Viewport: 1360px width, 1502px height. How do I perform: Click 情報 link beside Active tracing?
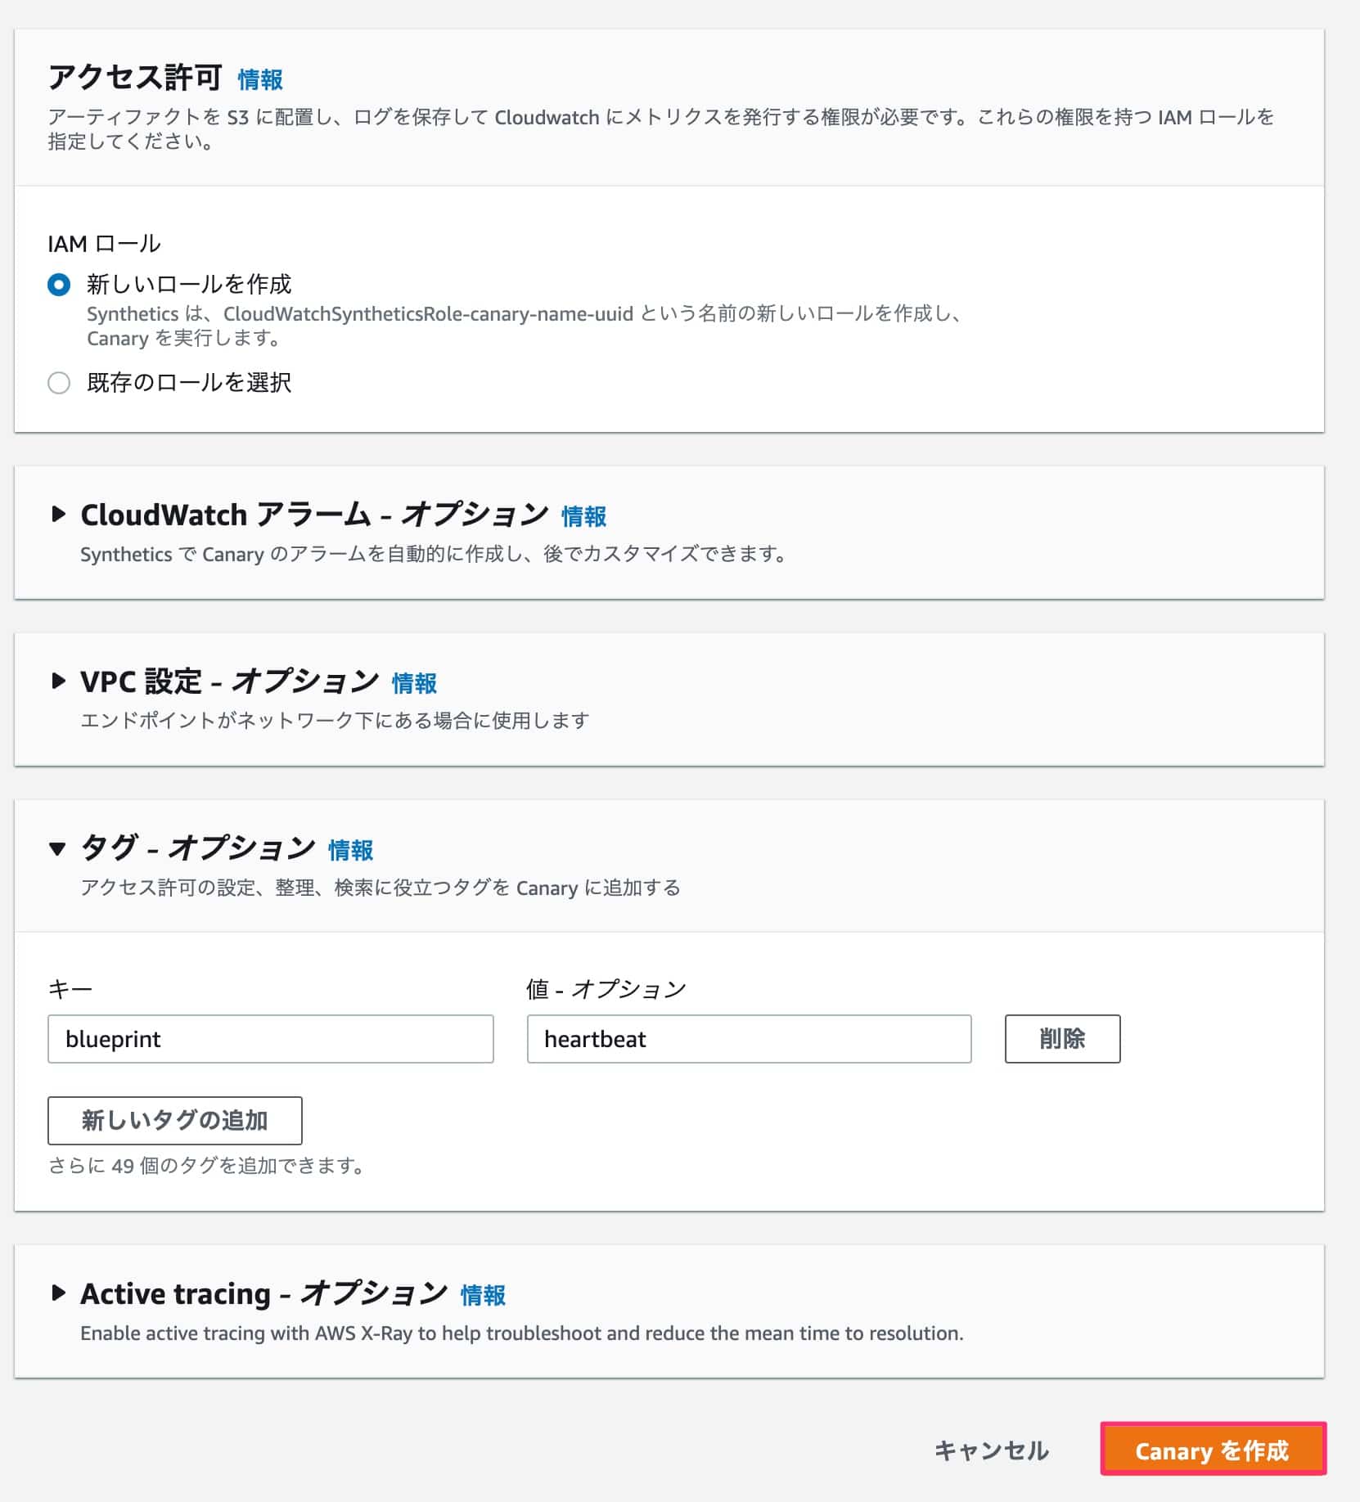coord(483,1295)
